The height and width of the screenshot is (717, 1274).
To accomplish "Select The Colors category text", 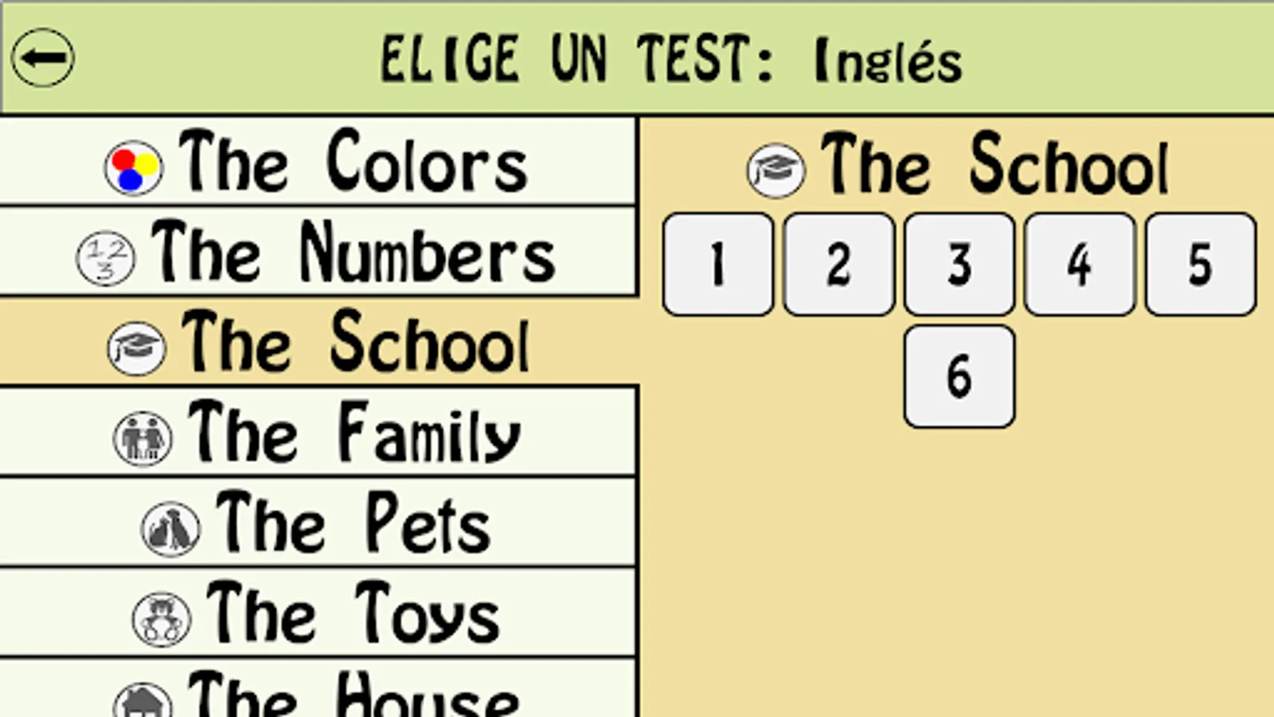I will coord(353,163).
